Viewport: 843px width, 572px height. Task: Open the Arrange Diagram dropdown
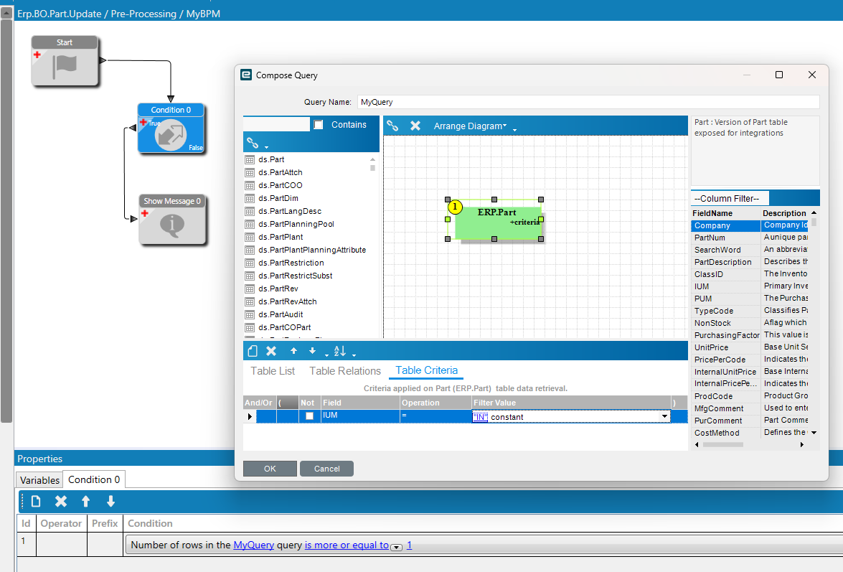tap(471, 126)
